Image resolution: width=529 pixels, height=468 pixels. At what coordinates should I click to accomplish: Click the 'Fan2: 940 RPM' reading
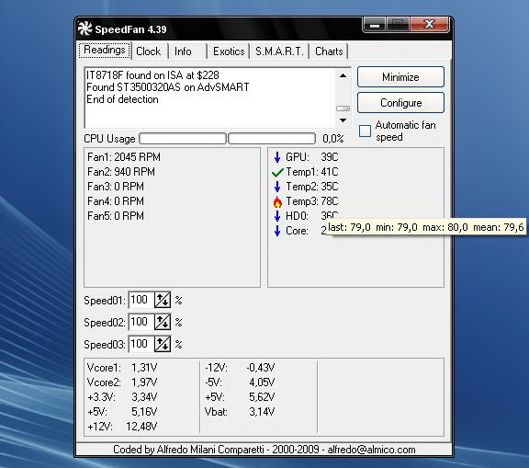coord(121,172)
